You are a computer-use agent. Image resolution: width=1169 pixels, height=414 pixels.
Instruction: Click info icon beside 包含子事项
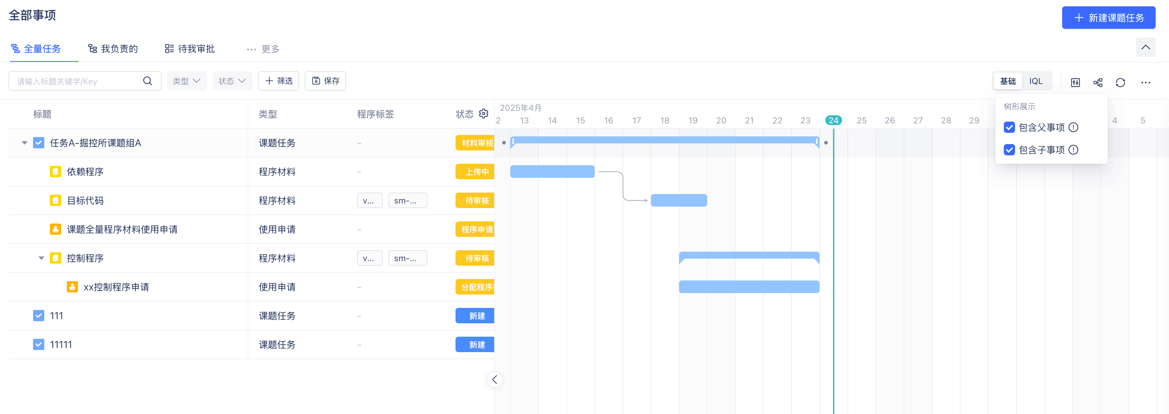tap(1073, 150)
